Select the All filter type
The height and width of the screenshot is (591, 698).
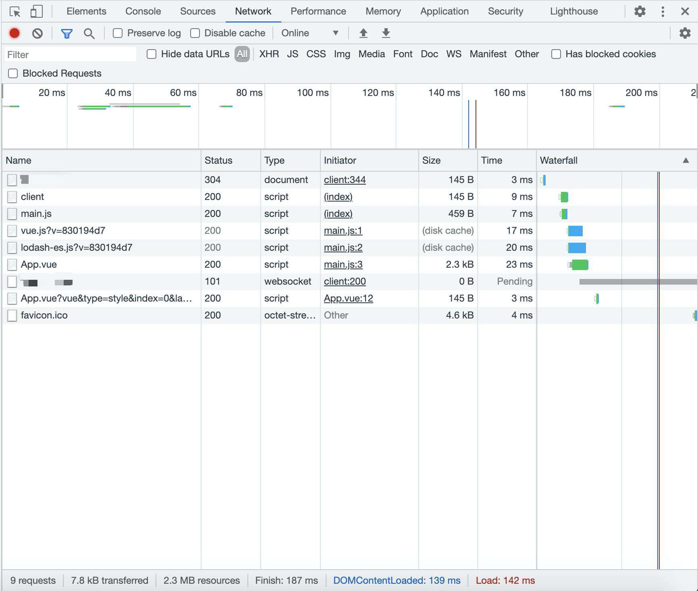click(242, 54)
